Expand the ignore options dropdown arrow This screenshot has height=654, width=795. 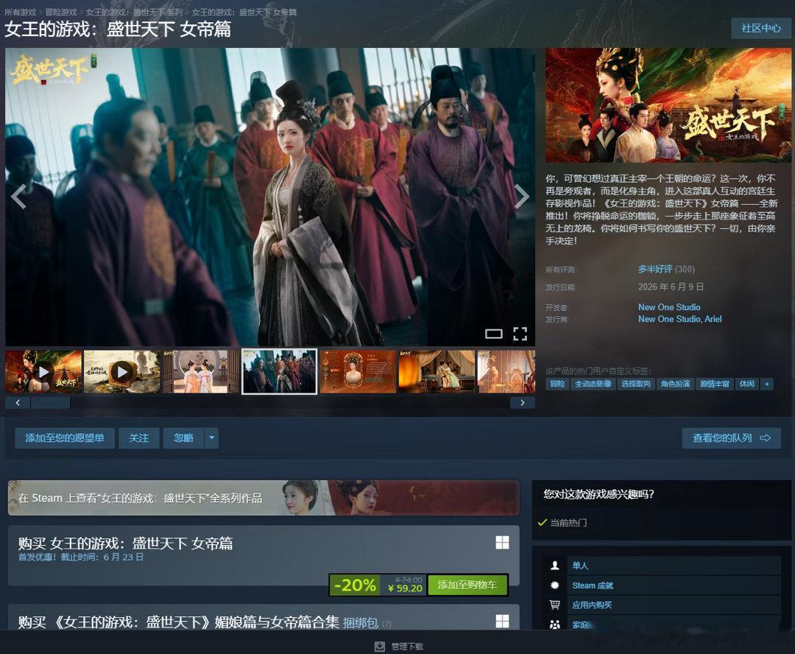[212, 438]
